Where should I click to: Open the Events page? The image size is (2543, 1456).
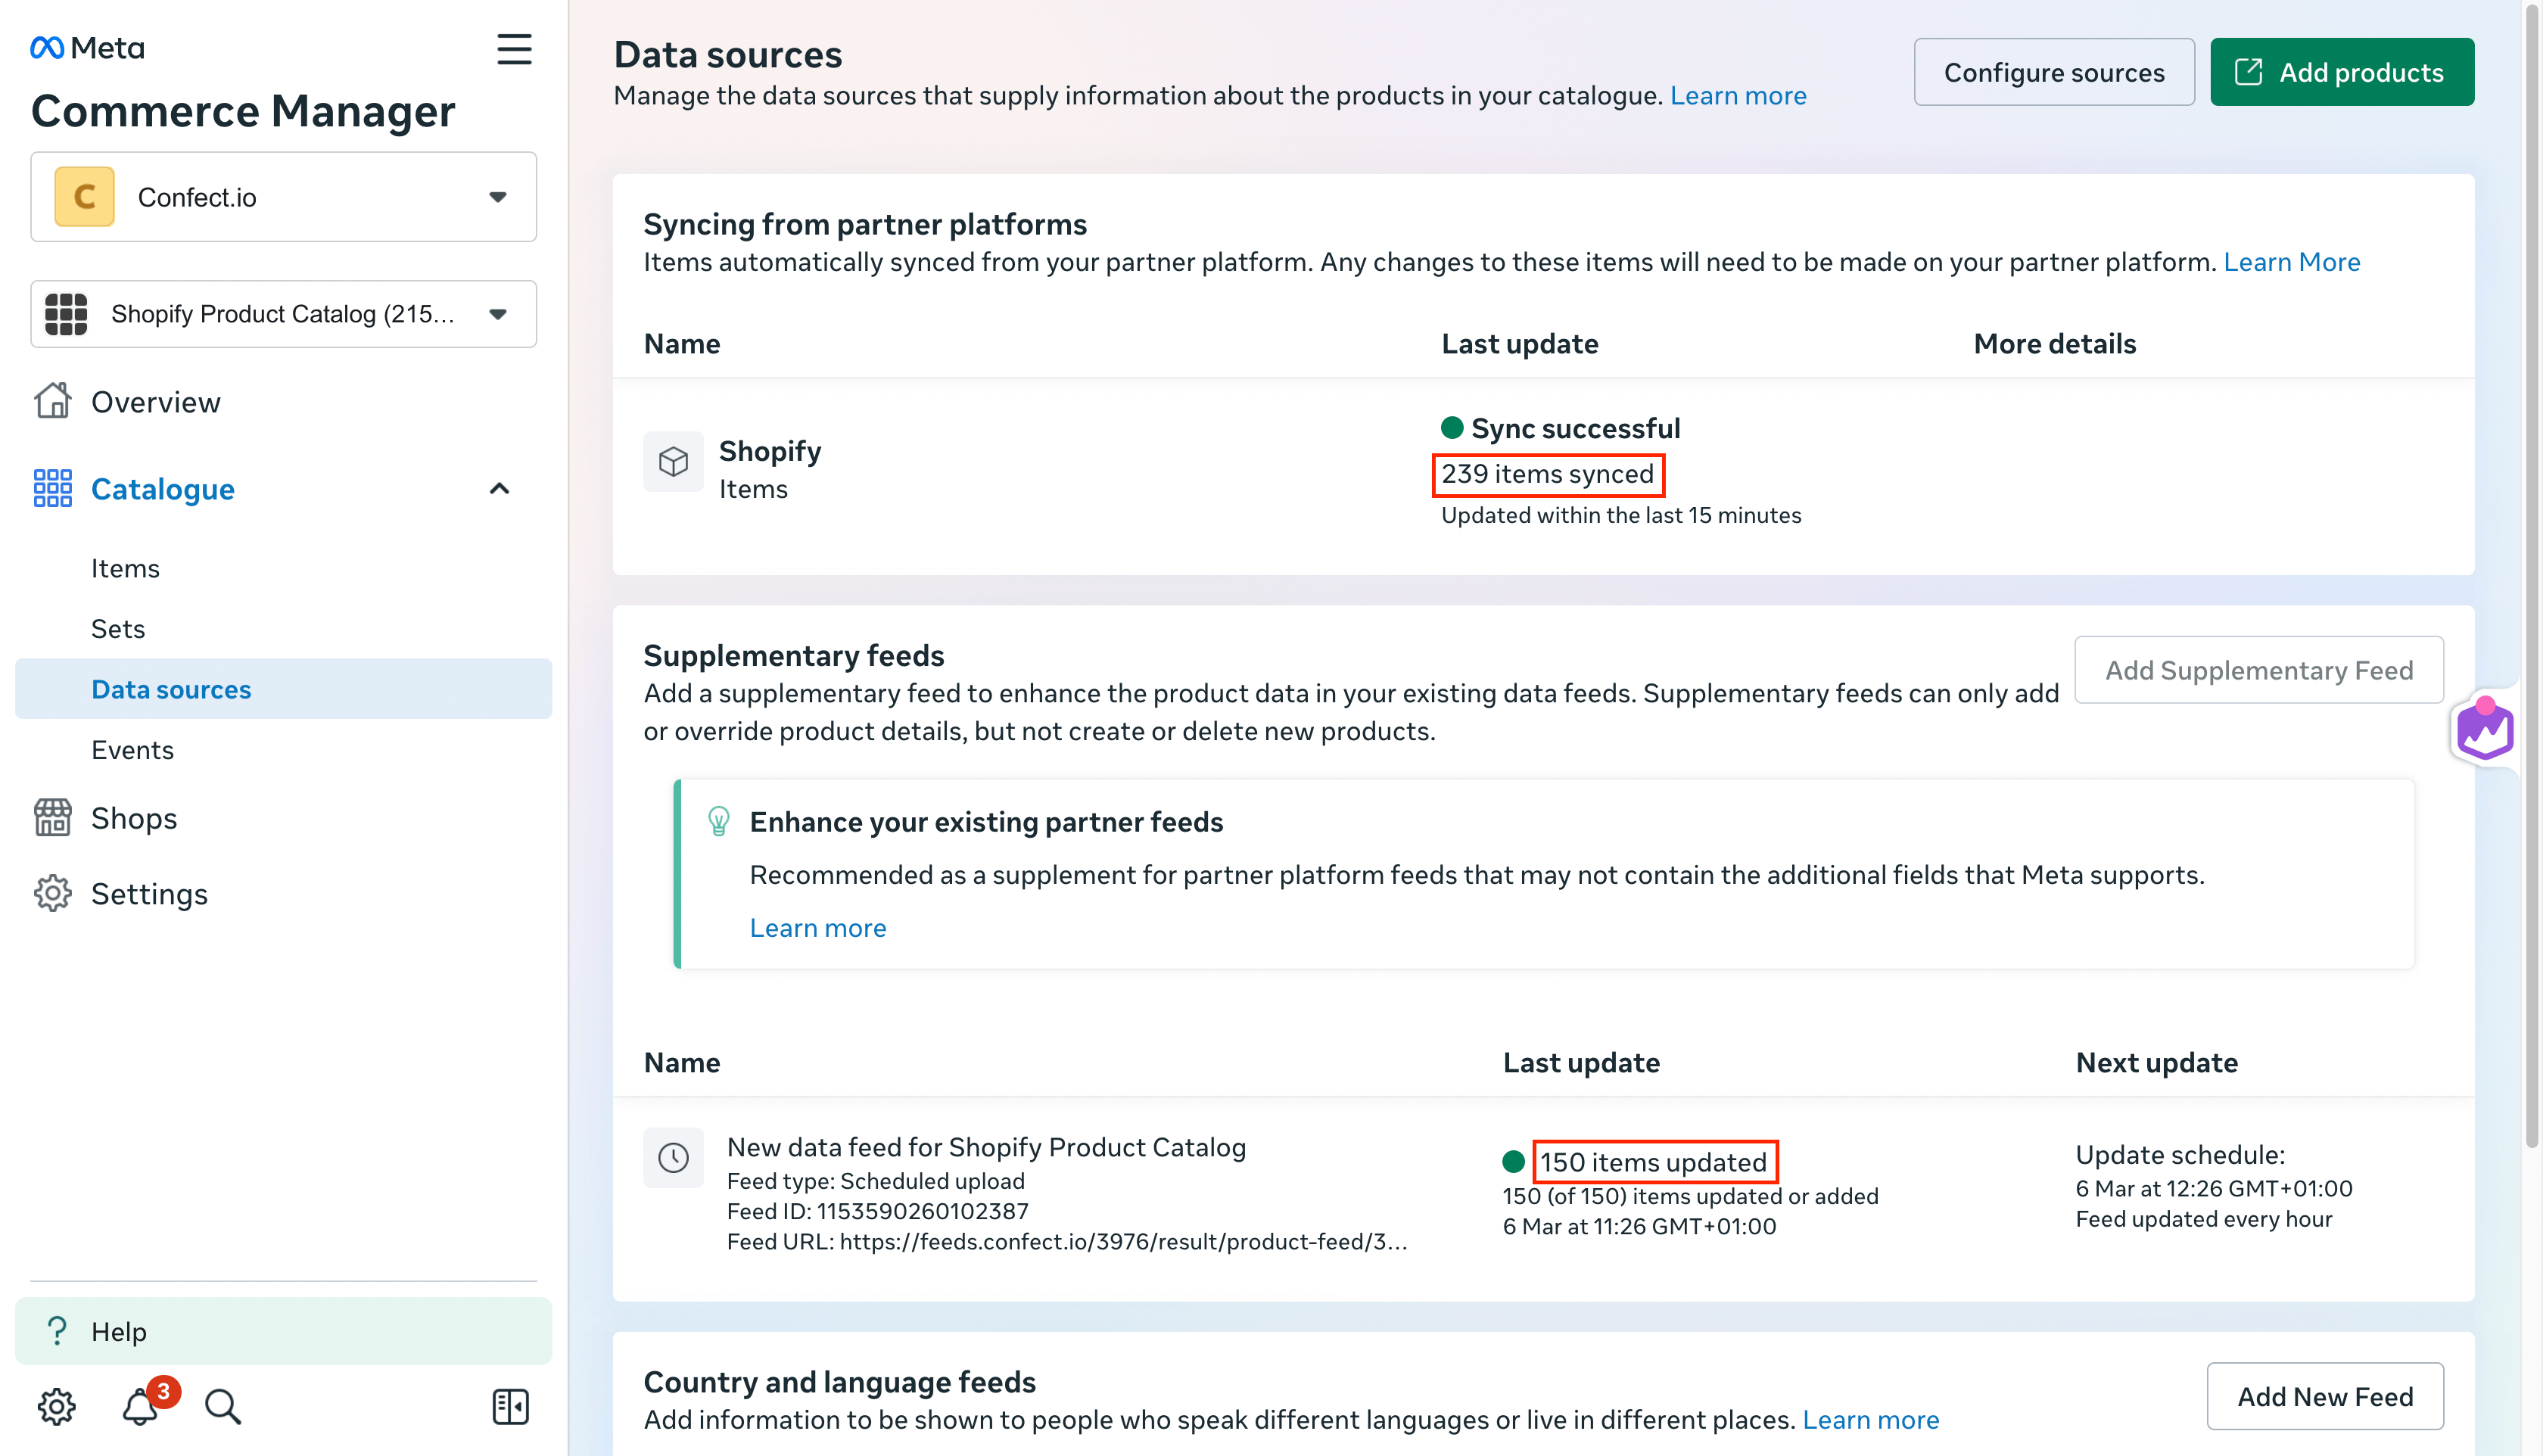[132, 750]
